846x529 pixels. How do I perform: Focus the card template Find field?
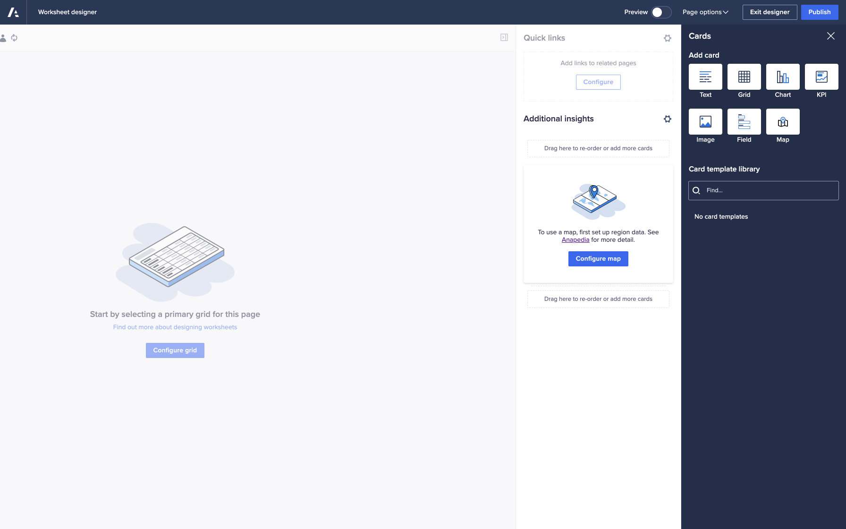(x=763, y=190)
